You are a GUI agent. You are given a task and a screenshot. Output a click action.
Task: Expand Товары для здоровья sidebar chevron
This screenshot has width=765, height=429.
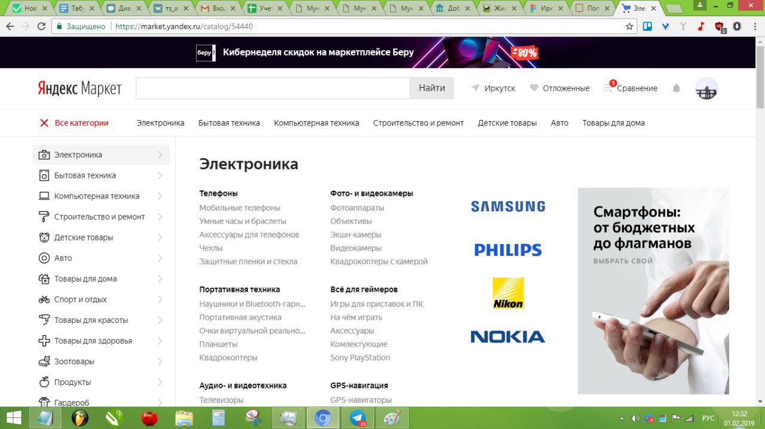pyautogui.click(x=160, y=341)
